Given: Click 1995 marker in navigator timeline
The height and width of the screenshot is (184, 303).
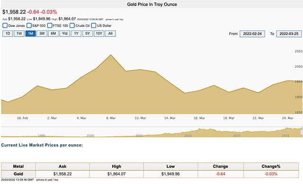Looking at the screenshot, I should pos(42,136).
